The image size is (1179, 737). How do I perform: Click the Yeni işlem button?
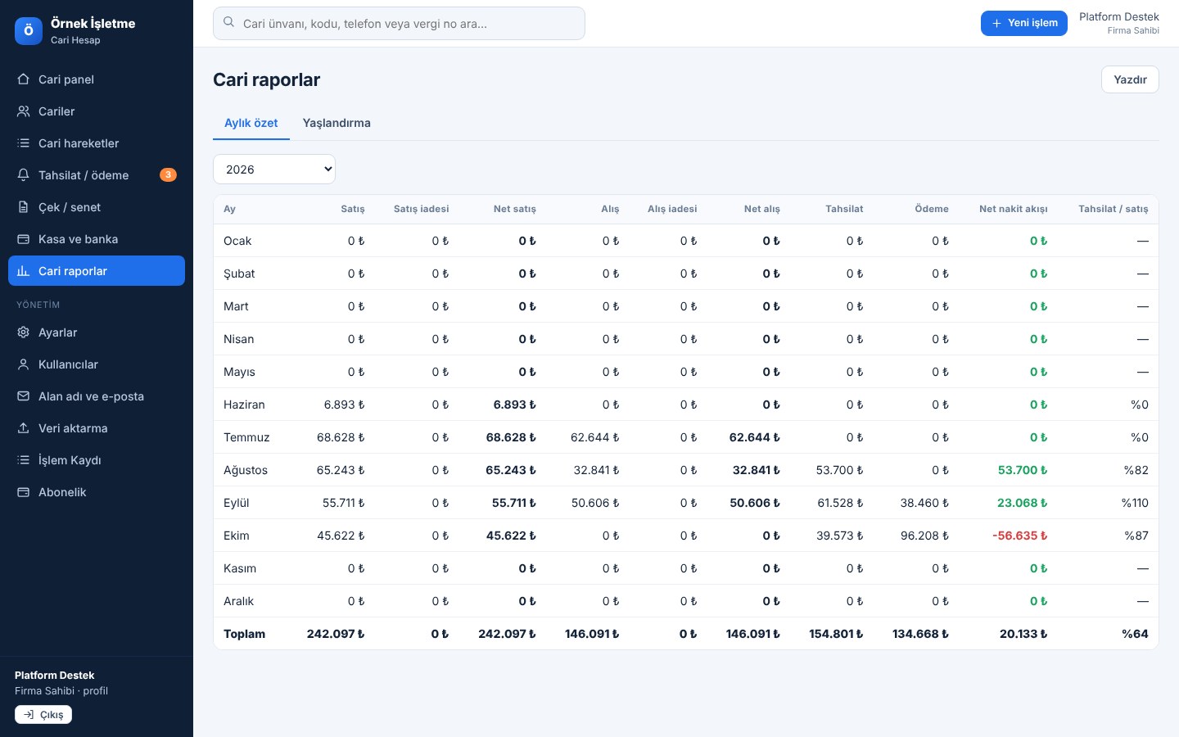pyautogui.click(x=1024, y=23)
